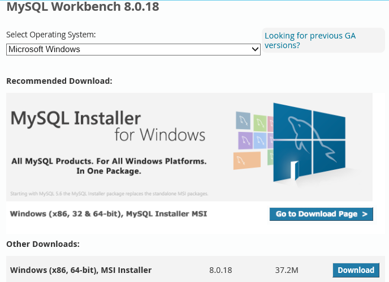
Task: Click the Other Downloads heading
Action: coord(43,244)
